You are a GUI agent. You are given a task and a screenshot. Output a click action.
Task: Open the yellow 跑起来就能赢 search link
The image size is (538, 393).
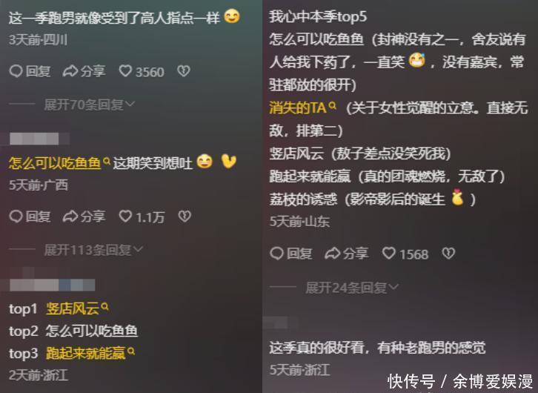(90, 353)
